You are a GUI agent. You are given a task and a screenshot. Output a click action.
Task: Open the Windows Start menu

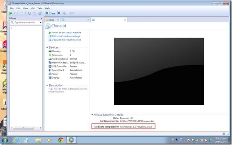[x=5, y=140]
